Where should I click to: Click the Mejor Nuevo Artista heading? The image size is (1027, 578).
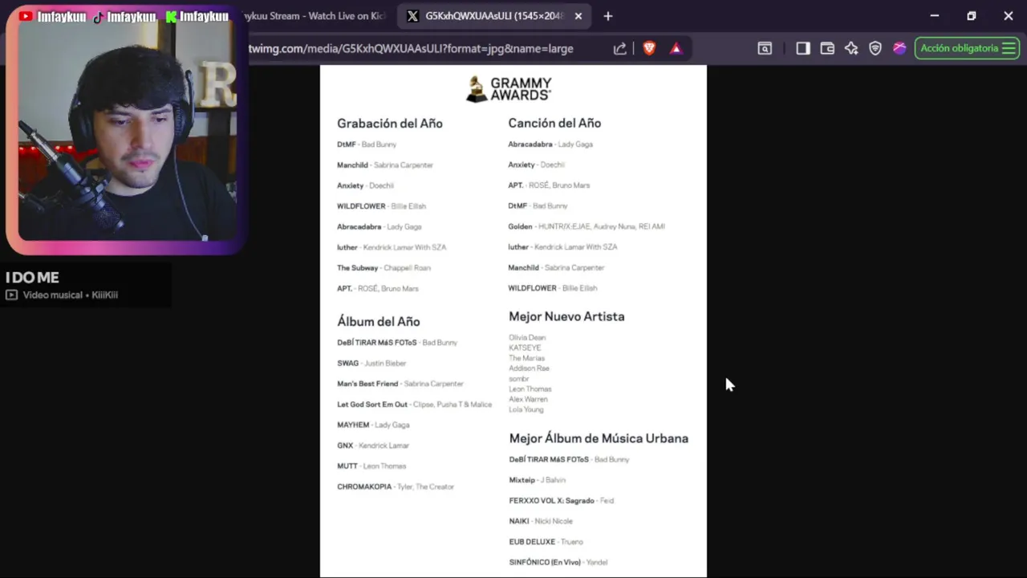[566, 316]
